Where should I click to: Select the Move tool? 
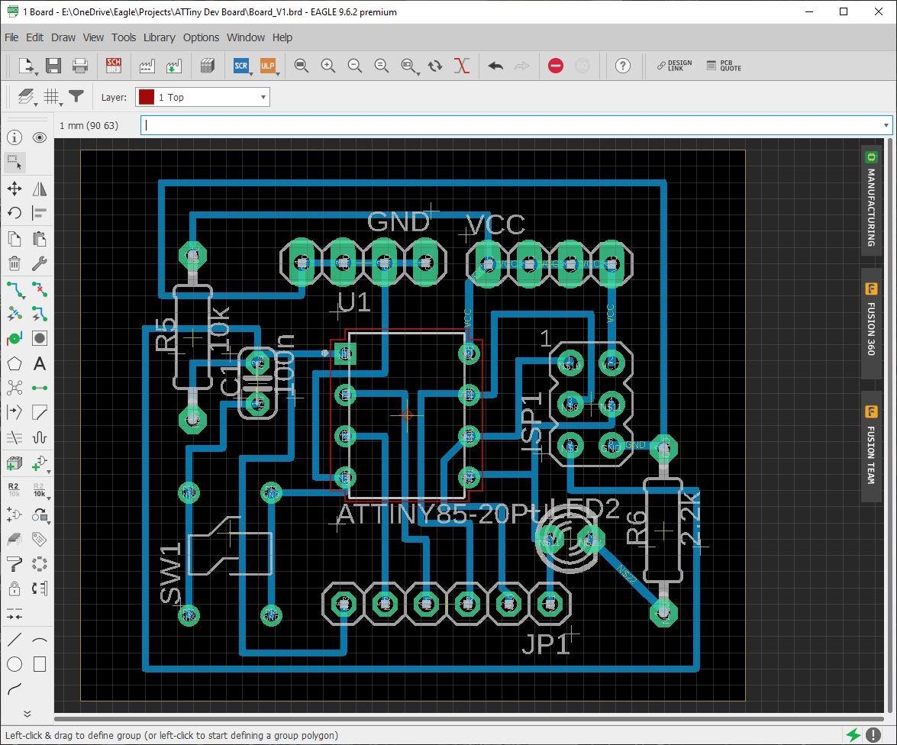pos(15,189)
